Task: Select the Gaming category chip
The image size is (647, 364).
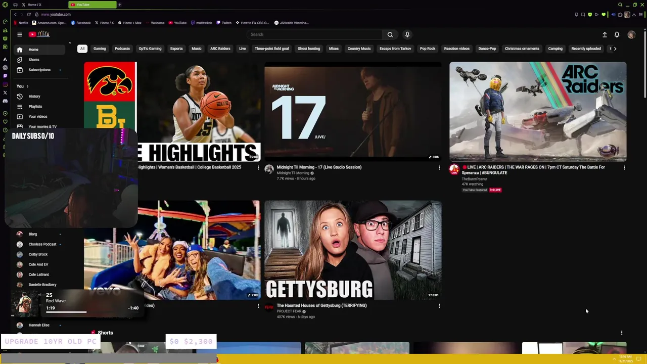Action: click(100, 49)
